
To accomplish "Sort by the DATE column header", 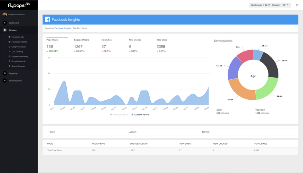I will [x=52, y=132].
